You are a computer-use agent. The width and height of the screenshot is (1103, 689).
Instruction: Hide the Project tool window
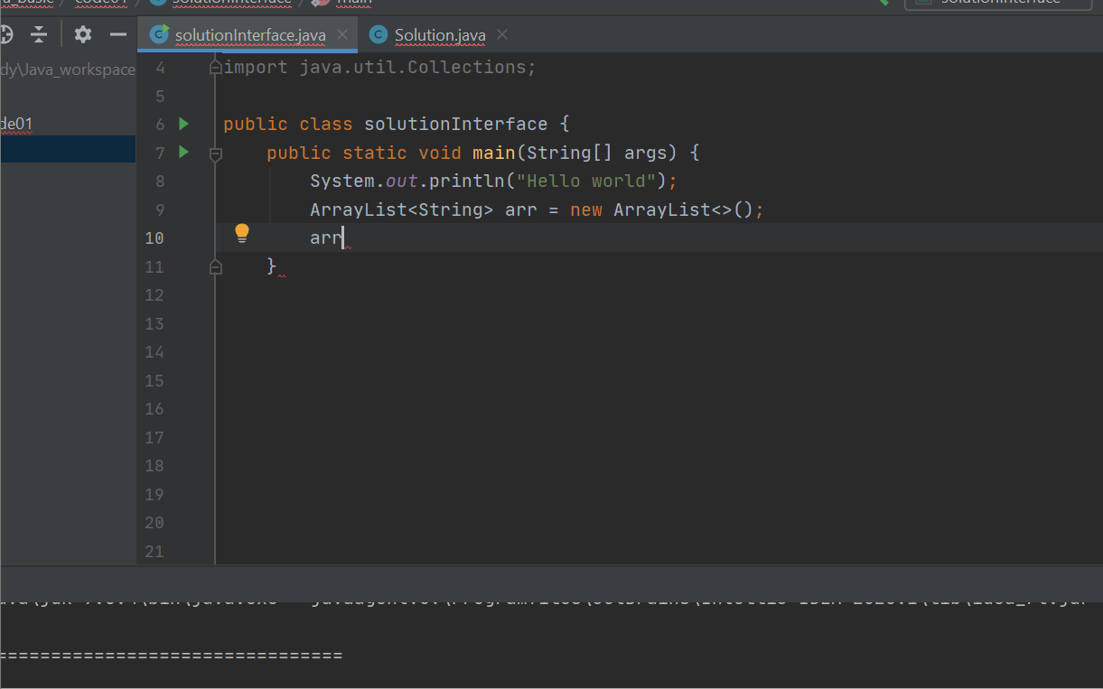coord(118,35)
